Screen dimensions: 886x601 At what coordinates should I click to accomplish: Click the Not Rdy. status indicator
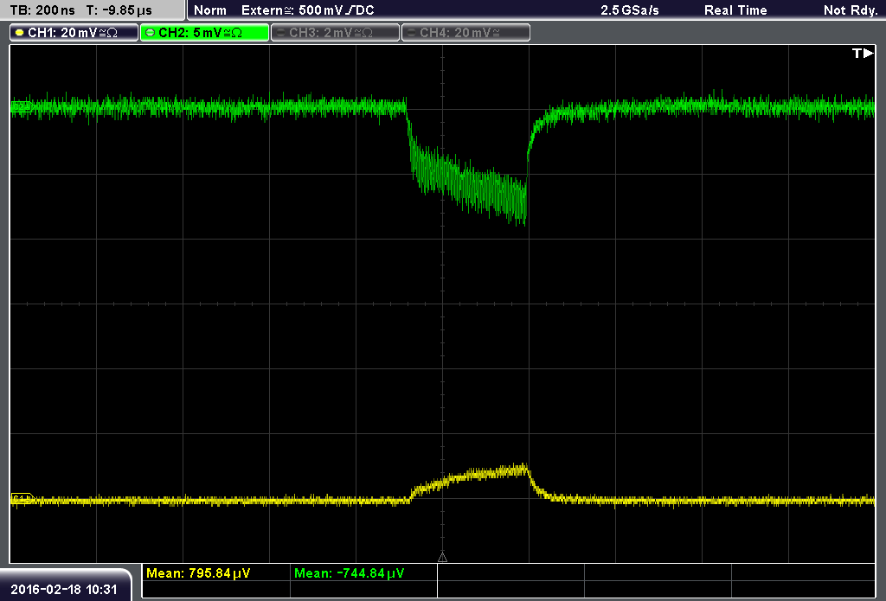[851, 10]
